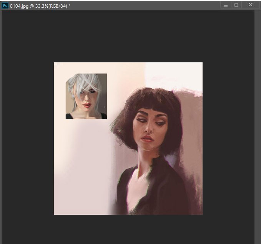The image size is (261, 244).
Task: Click the dark-haired woman's nose
Action: click(148, 129)
